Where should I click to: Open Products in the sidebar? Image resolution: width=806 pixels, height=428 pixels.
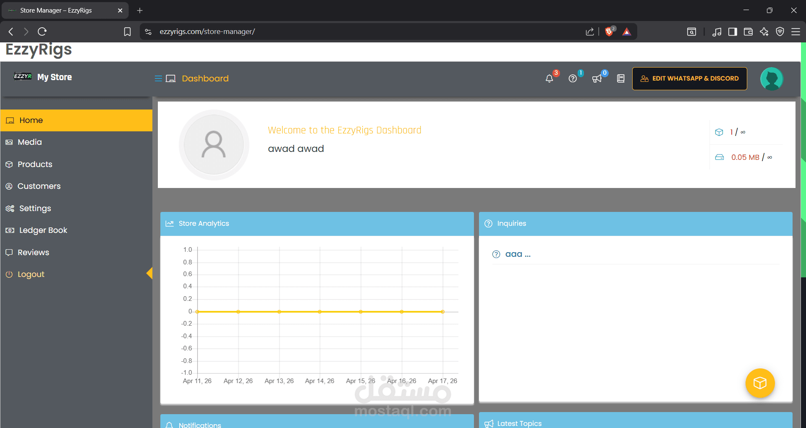pyautogui.click(x=76, y=164)
